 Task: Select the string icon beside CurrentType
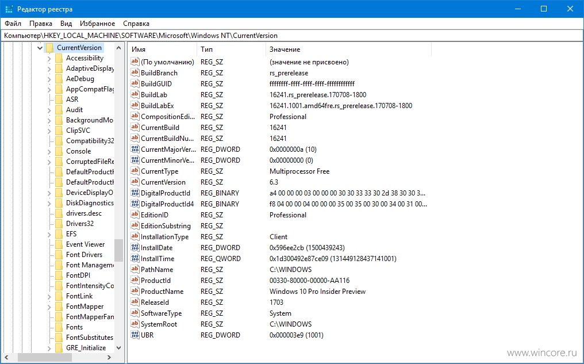pyautogui.click(x=135, y=171)
